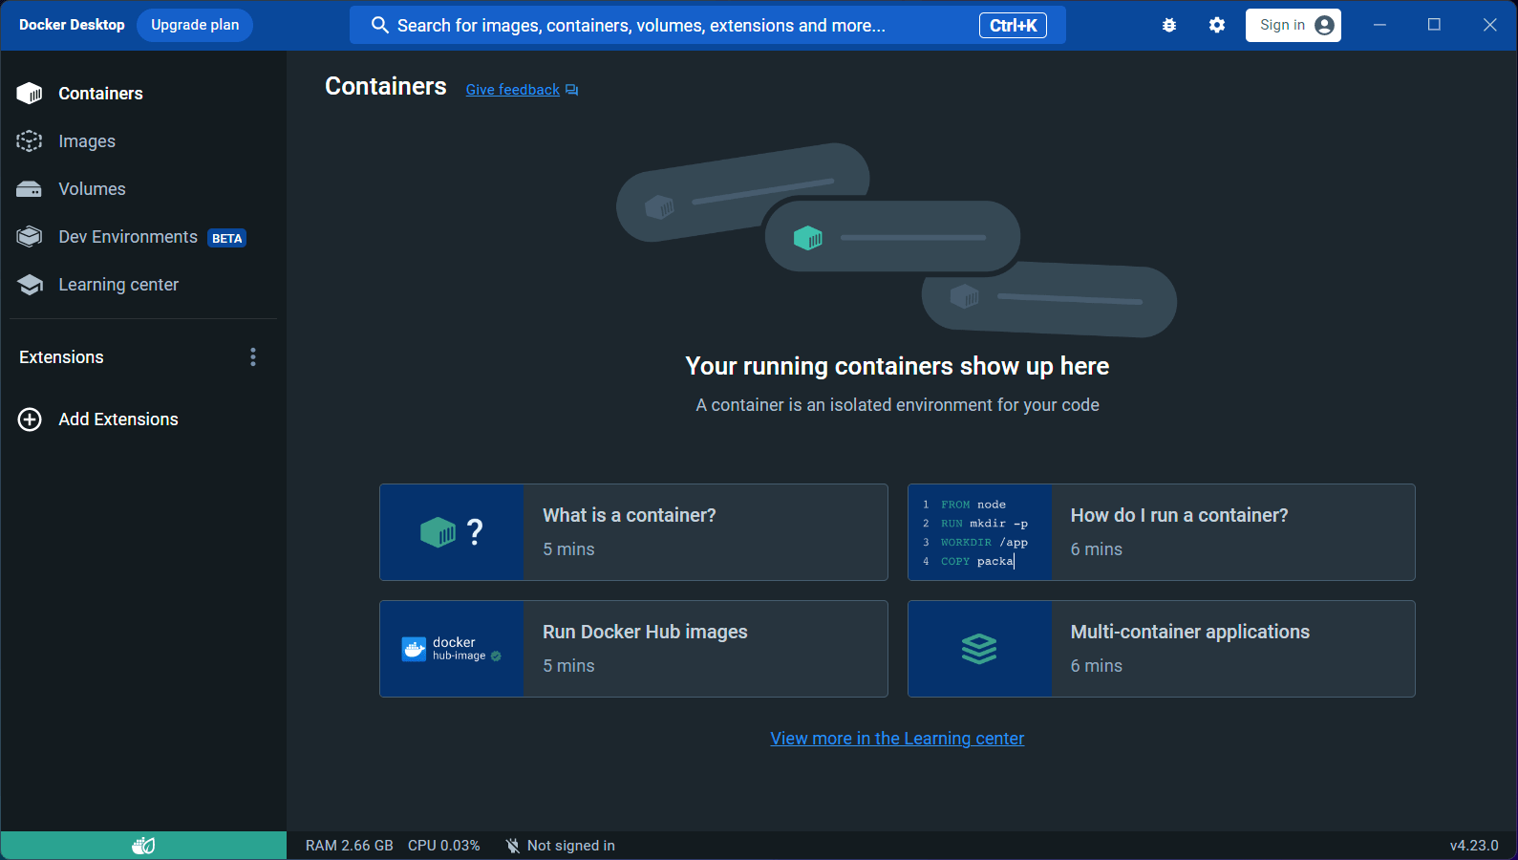Viewport: 1518px width, 860px height.
Task: Open the troubleshoot bug icon
Action: tap(1169, 26)
